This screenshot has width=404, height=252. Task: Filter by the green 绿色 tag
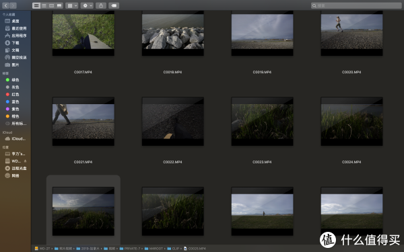[15, 80]
